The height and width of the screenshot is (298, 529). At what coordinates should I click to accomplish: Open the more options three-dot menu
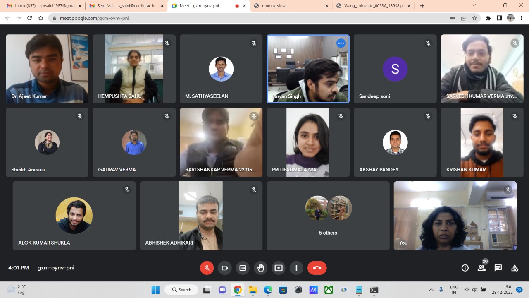[x=296, y=268]
